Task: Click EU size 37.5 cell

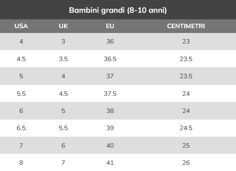Action: click(x=110, y=94)
